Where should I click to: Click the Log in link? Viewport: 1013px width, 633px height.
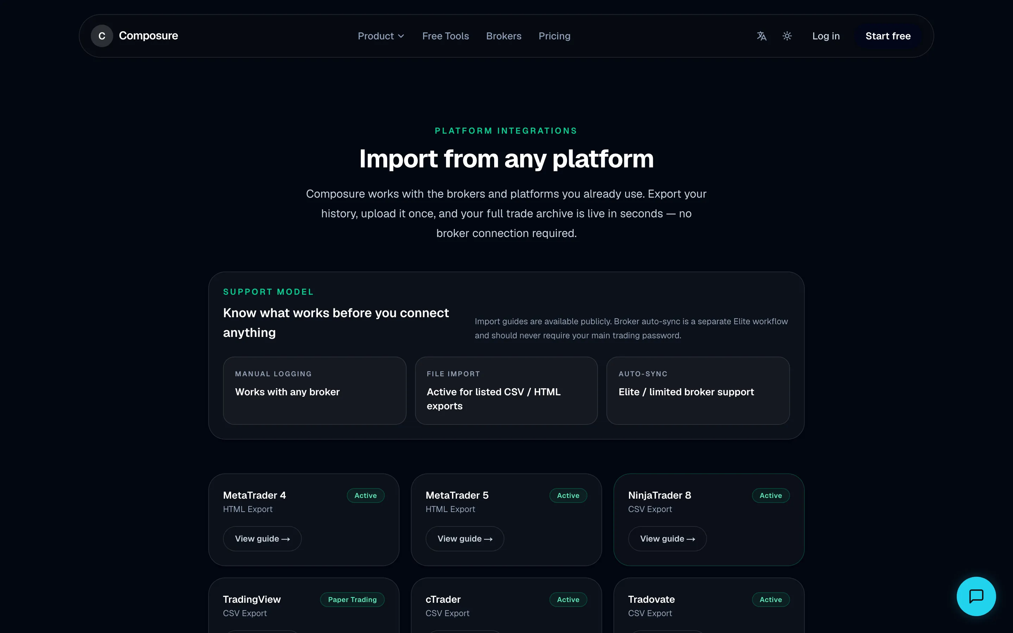point(826,36)
